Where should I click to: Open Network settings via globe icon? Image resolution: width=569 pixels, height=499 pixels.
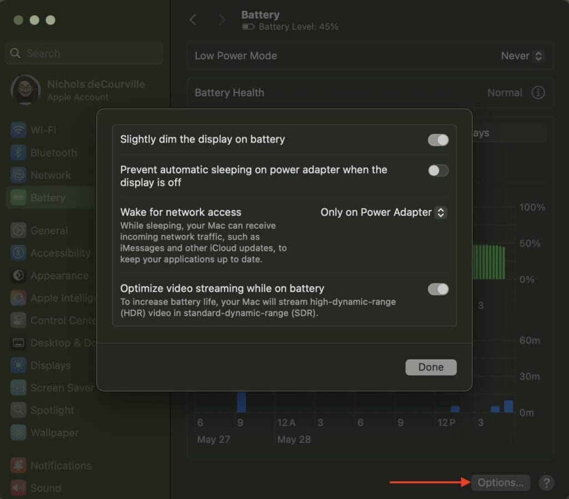[x=18, y=175]
